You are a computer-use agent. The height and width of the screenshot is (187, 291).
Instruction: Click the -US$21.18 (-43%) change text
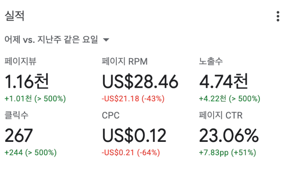pyautogui.click(x=133, y=98)
